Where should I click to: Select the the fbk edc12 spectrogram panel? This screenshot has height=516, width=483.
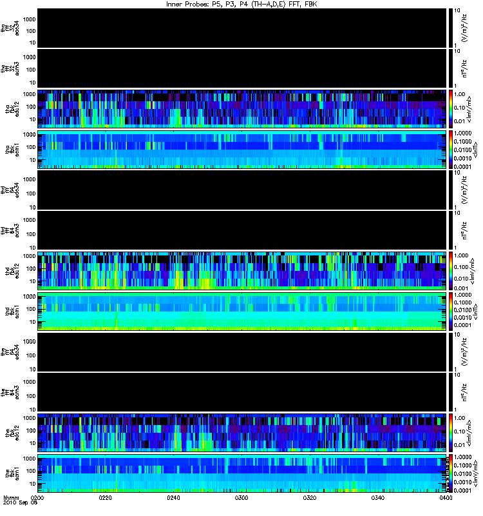click(x=241, y=433)
